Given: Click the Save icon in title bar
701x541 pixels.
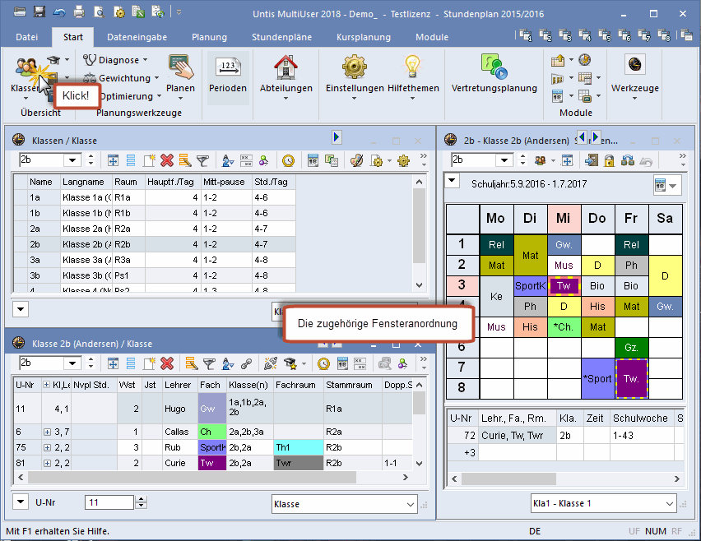Looking at the screenshot, I should tap(39, 12).
